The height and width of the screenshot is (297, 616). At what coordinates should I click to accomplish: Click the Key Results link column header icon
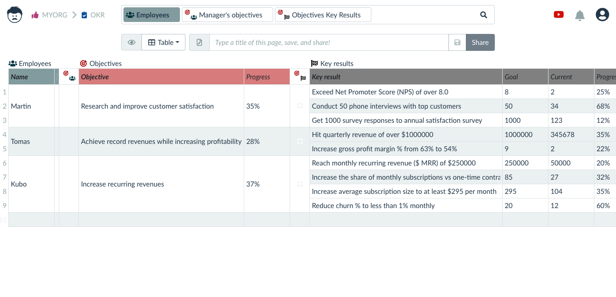click(300, 77)
